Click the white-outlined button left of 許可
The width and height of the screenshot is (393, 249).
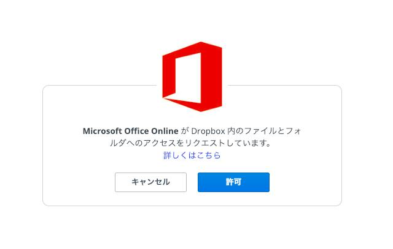[x=150, y=182]
